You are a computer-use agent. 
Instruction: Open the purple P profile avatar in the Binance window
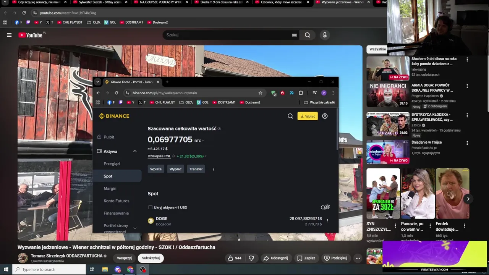click(x=324, y=93)
